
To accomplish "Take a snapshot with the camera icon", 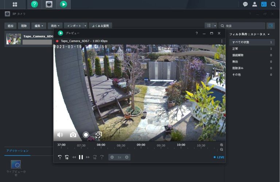I will coord(73,135).
